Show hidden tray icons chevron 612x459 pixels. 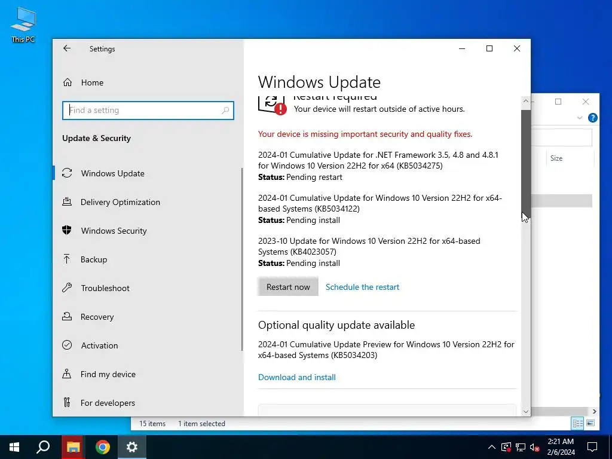click(492, 447)
